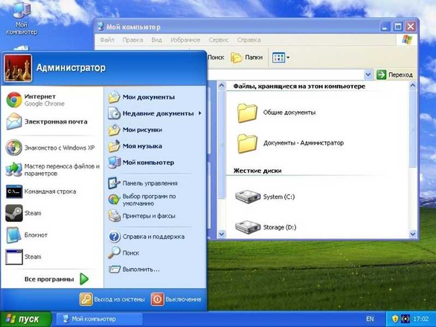This screenshot has height=327, width=436.
Task: Open Моя музыка folder
Action: point(136,146)
